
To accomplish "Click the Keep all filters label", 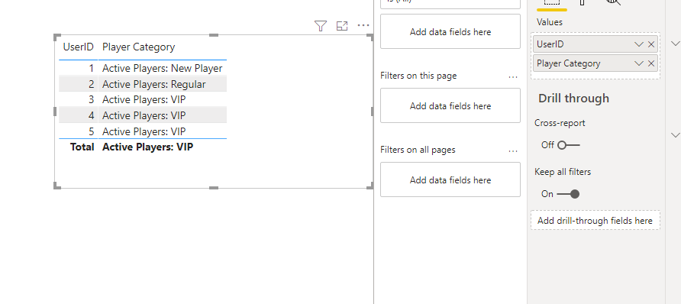I will pyautogui.click(x=563, y=172).
